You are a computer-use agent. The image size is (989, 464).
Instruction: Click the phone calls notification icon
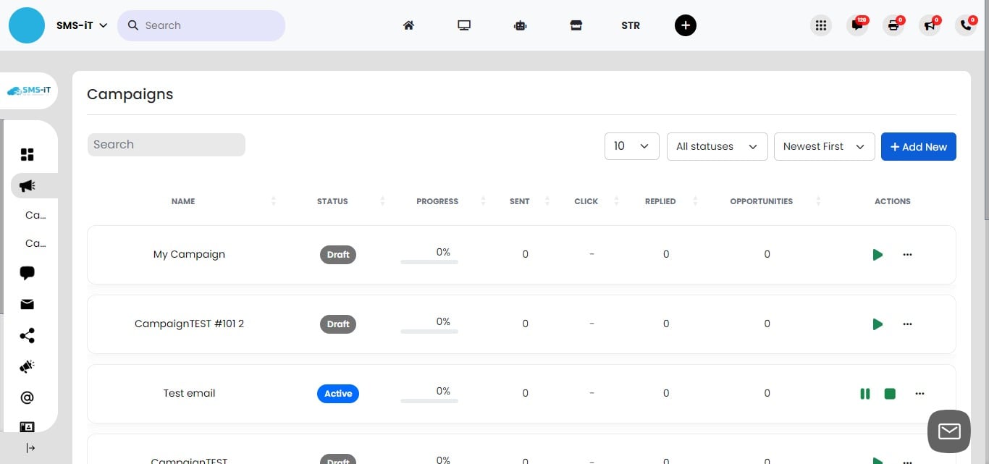[966, 25]
